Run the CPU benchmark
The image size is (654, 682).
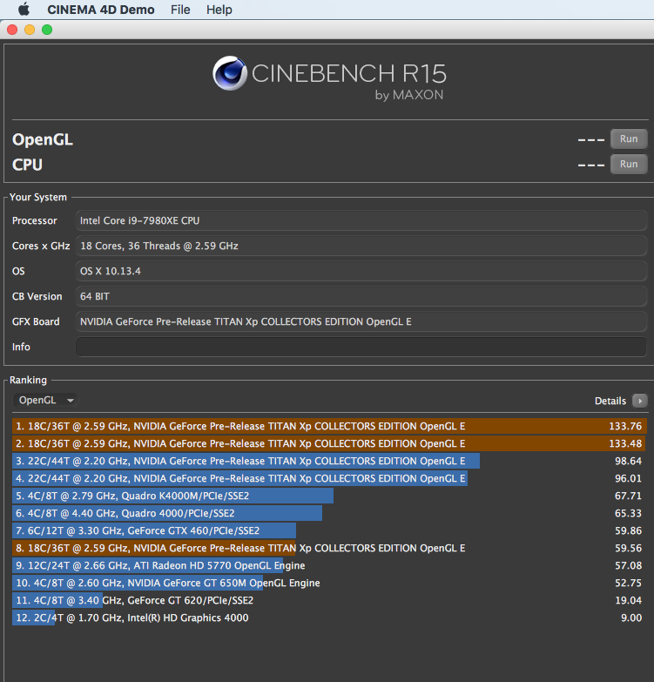click(629, 164)
